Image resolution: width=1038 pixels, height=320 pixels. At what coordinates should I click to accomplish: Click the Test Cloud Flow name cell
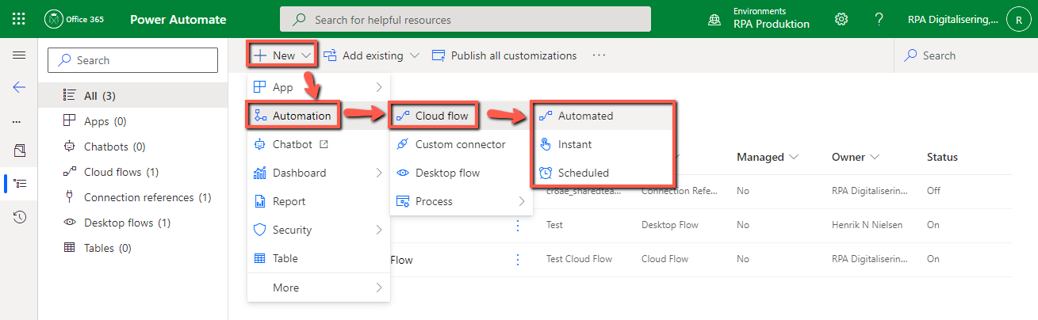(x=579, y=259)
